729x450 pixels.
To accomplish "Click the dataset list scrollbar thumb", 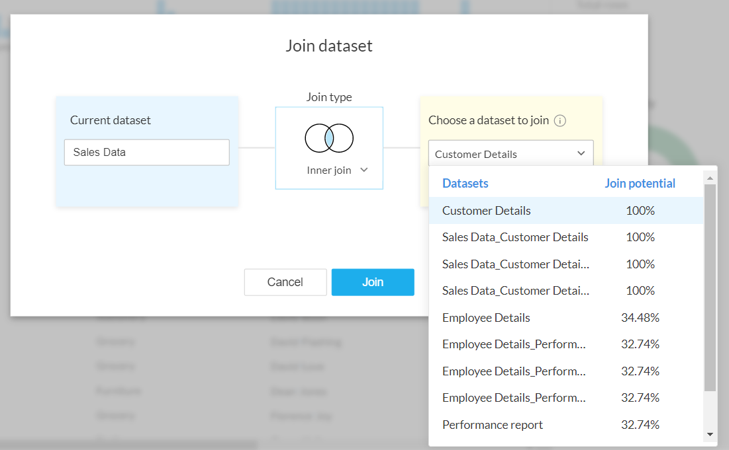I will pos(710,287).
